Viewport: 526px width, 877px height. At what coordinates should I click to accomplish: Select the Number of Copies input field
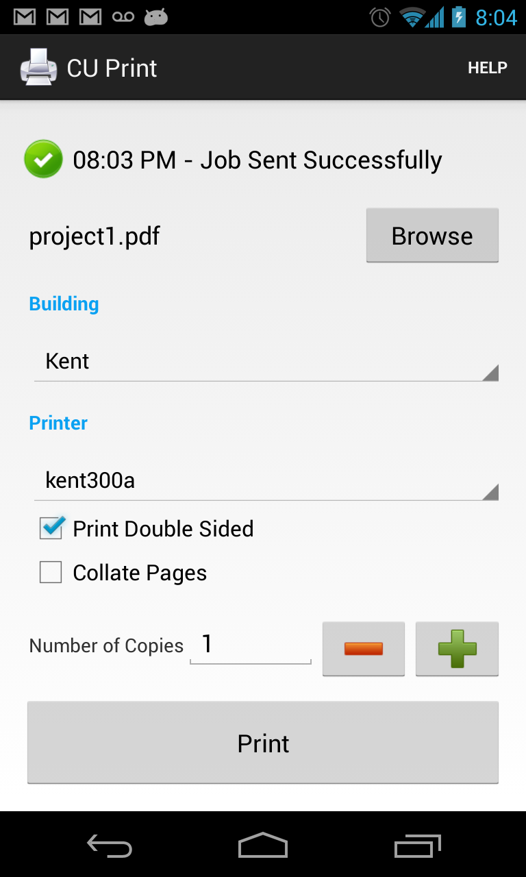tap(250, 645)
